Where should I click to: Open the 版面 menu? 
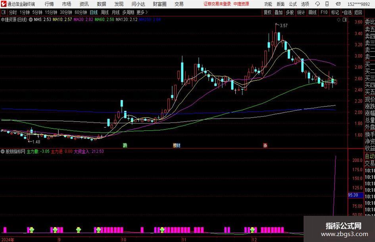click(x=281, y=4)
